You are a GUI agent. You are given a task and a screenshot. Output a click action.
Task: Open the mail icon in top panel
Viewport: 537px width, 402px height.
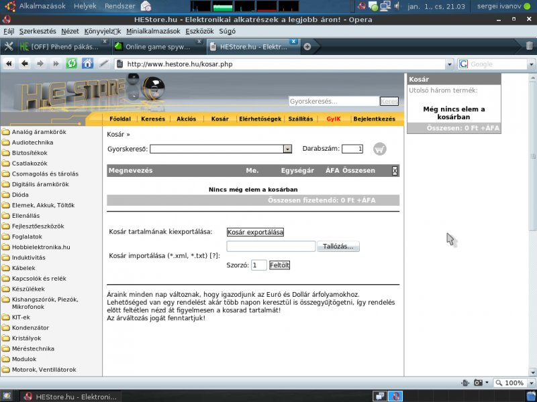pyautogui.click(x=146, y=6)
